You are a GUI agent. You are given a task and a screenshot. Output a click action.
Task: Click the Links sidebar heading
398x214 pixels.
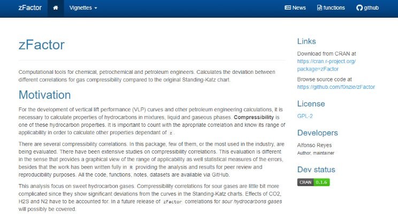pos(307,41)
